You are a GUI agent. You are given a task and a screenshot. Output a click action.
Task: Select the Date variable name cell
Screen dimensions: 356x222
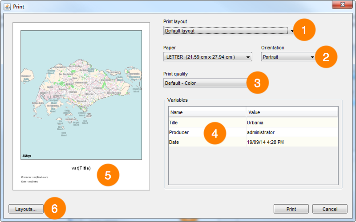click(207, 142)
